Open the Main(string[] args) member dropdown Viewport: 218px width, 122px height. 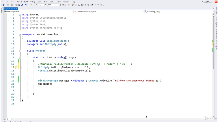pyautogui.click(x=179, y=12)
